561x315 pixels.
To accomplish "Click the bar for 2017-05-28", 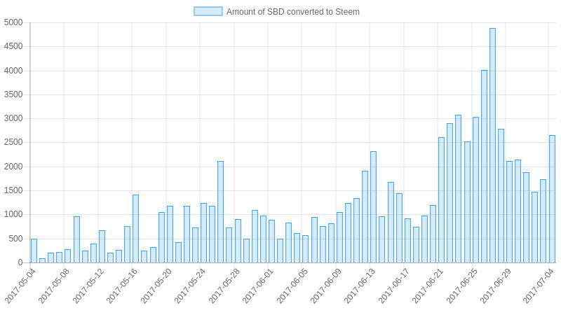I will (238, 241).
